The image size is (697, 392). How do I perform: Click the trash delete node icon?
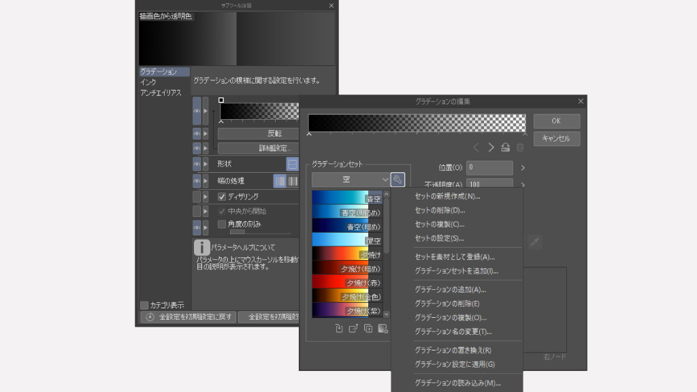coord(520,147)
